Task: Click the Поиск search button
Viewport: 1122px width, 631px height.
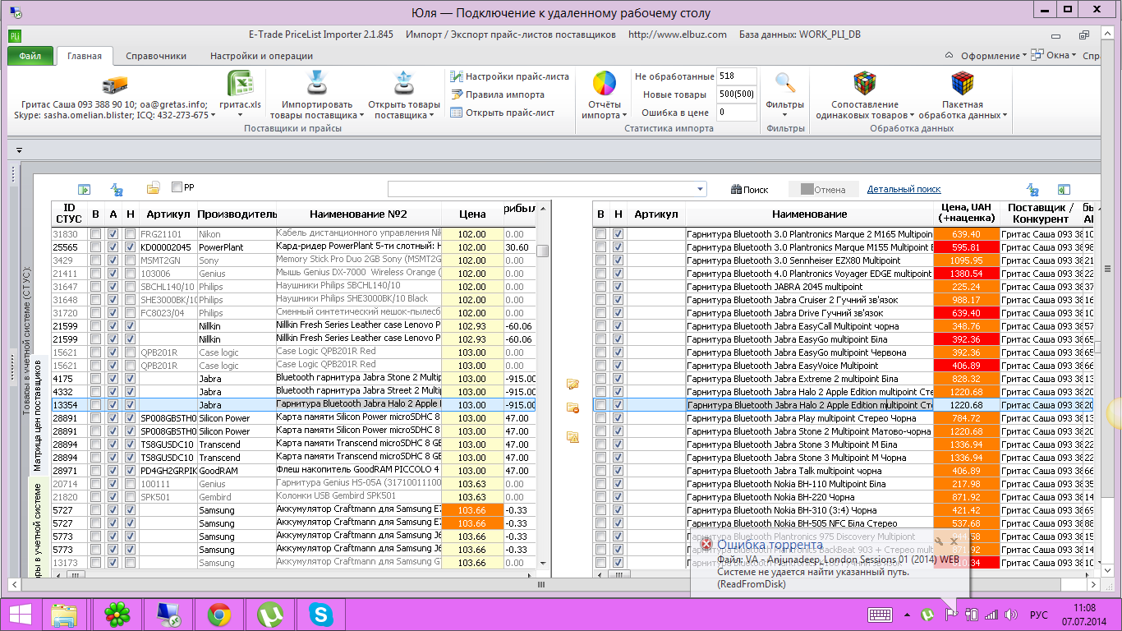Action: (x=749, y=190)
